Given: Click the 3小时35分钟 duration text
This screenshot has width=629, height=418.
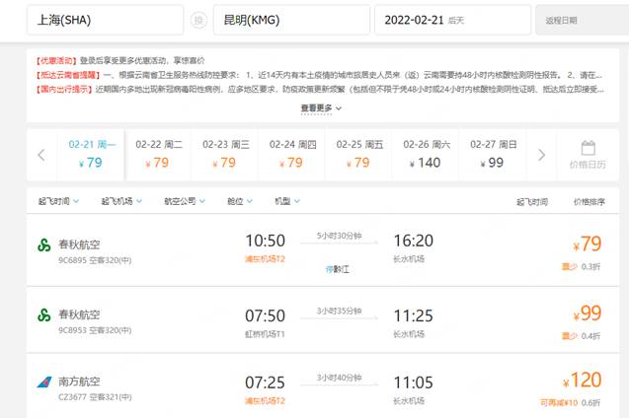Looking at the screenshot, I should point(339,312).
